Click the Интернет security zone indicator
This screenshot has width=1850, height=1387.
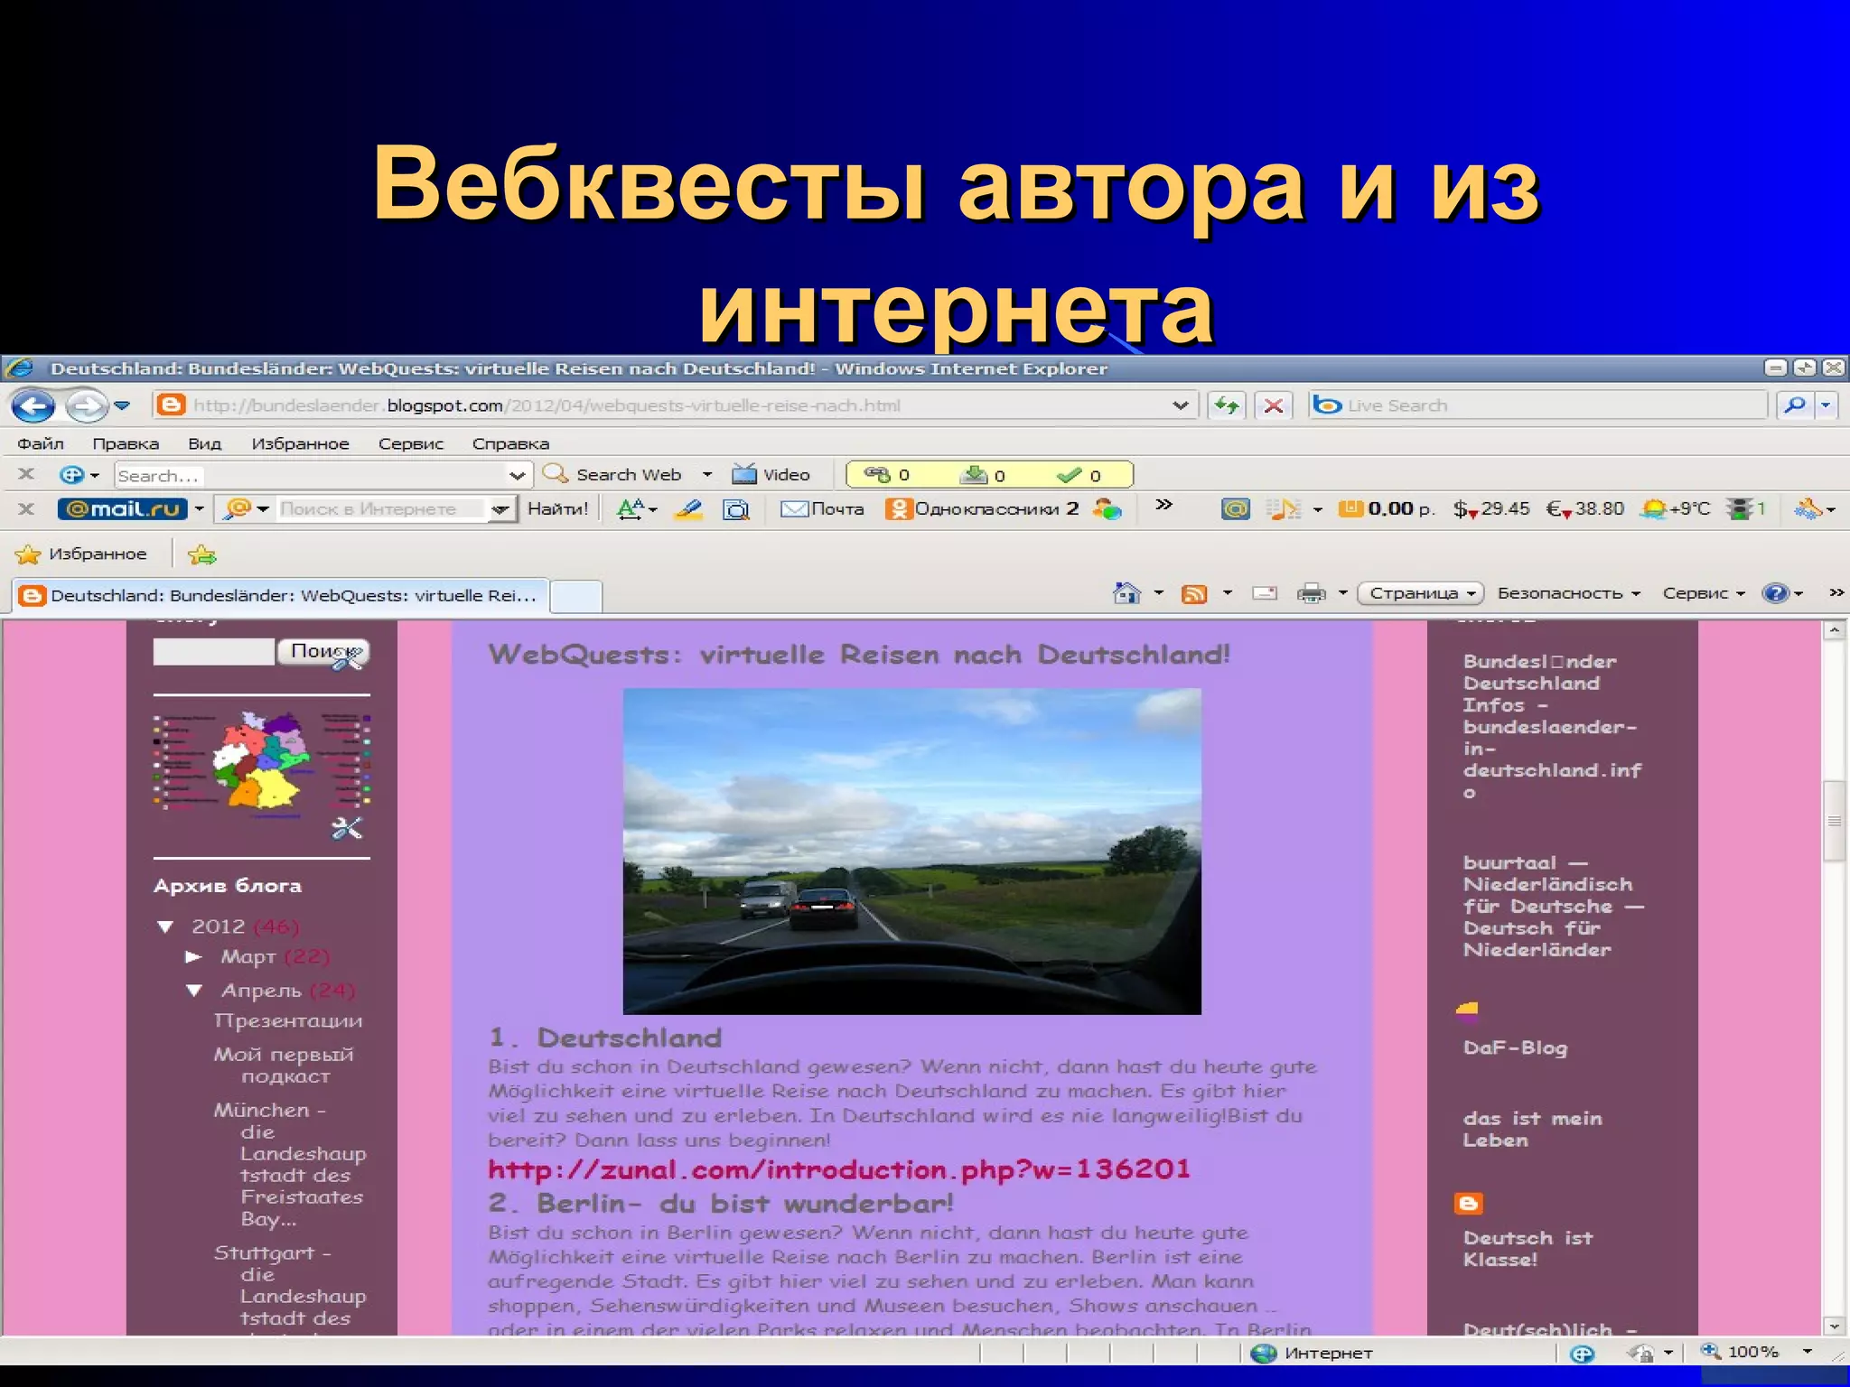pos(1313,1353)
